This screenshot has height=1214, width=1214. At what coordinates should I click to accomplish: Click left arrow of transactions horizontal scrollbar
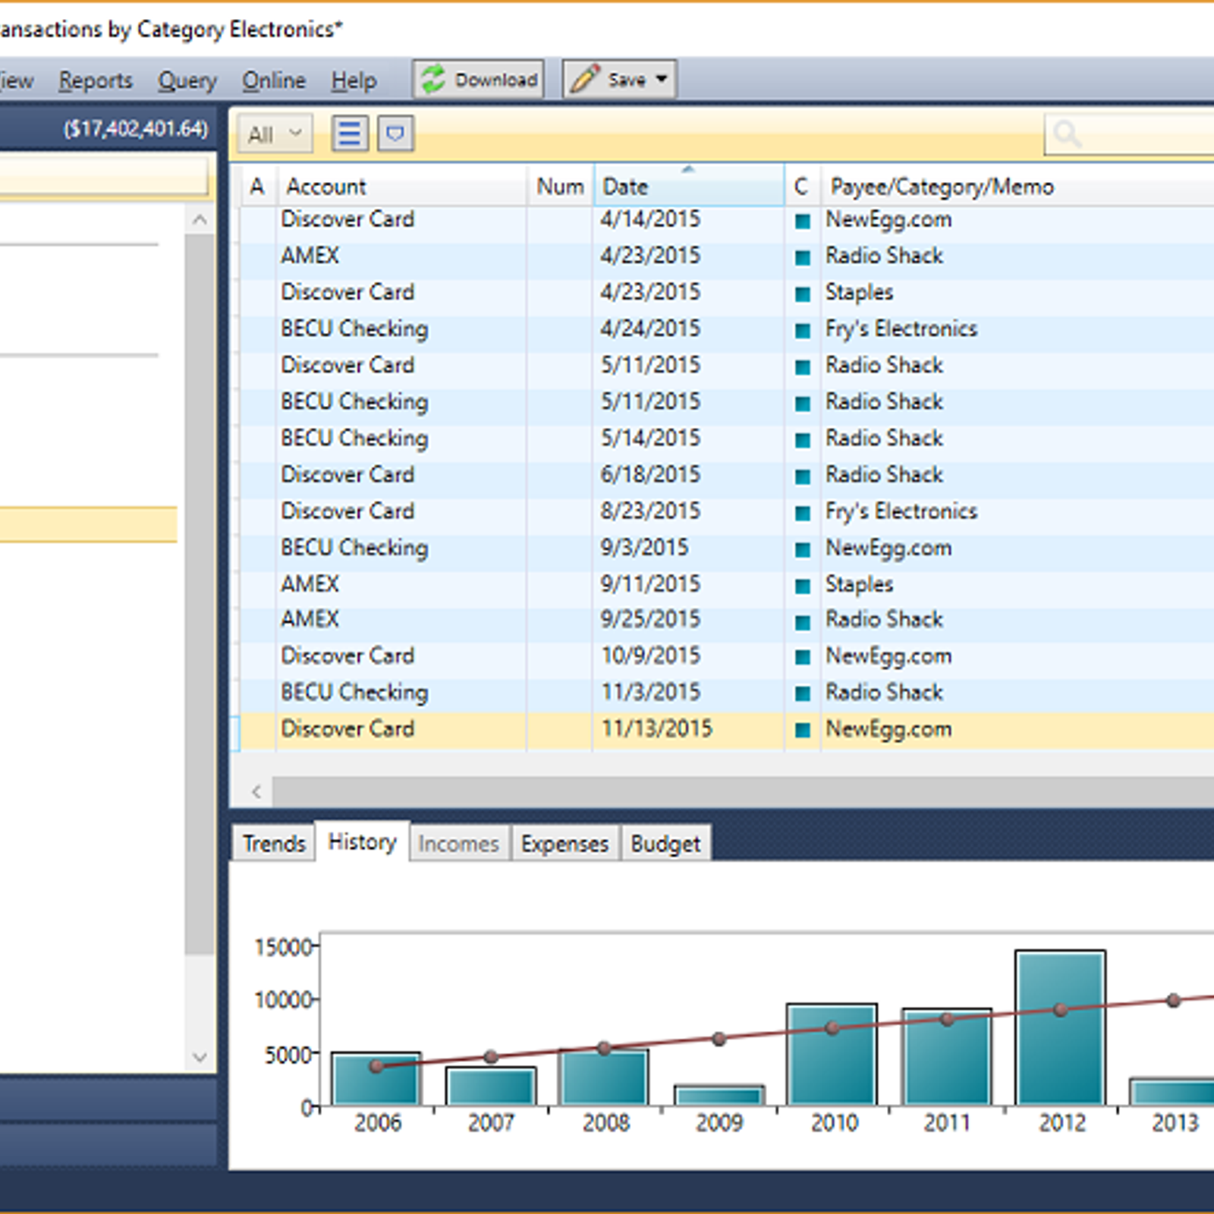tap(256, 792)
